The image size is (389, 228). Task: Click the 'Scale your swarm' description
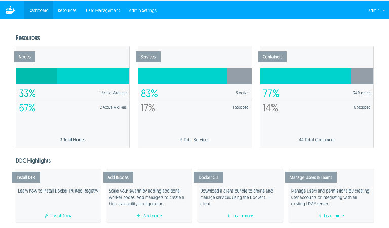click(146, 197)
